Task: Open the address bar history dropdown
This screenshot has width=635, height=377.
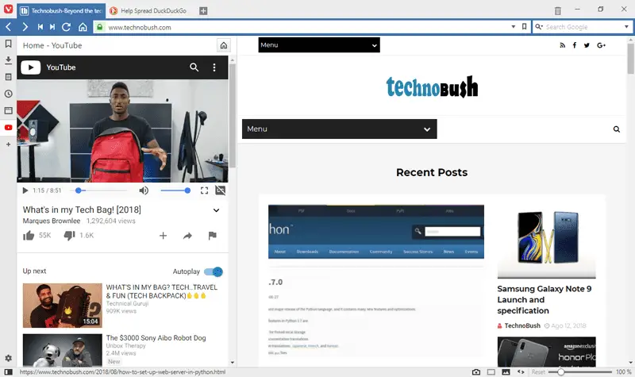Action: pyautogui.click(x=513, y=27)
